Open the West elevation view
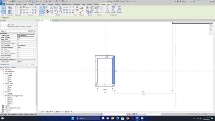215x121 pixels. pos(11,104)
